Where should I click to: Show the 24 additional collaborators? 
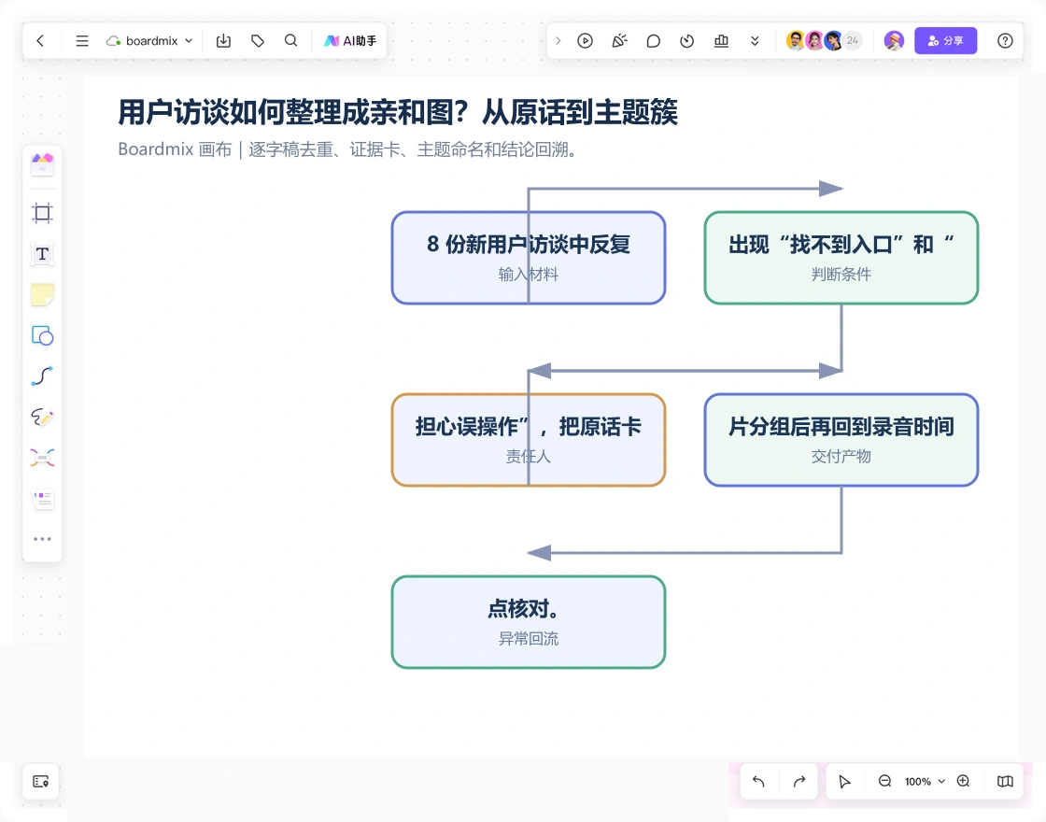(852, 41)
